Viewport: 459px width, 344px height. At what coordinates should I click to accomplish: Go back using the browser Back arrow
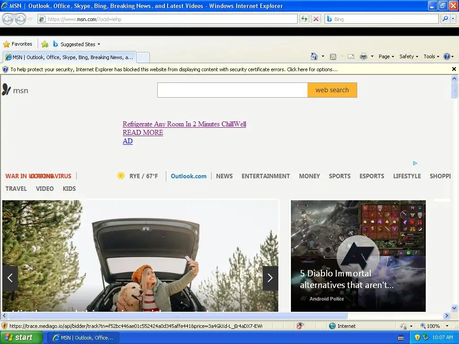[x=8, y=19]
